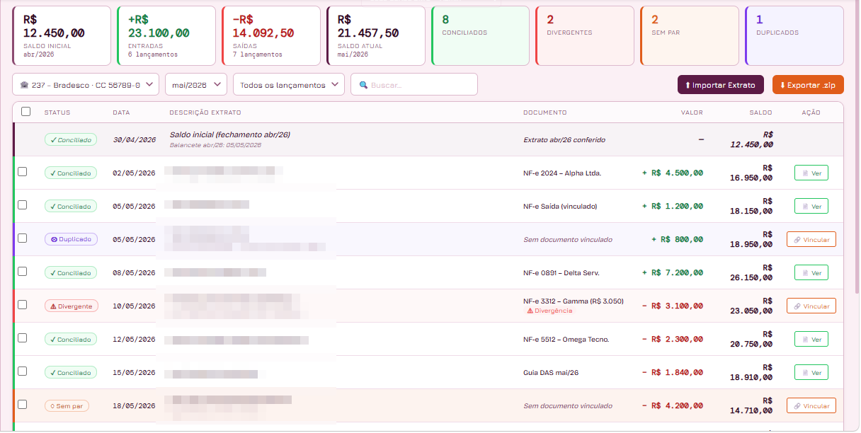Focus the Buscar search field
Screen dimensions: 861x433
pos(414,84)
